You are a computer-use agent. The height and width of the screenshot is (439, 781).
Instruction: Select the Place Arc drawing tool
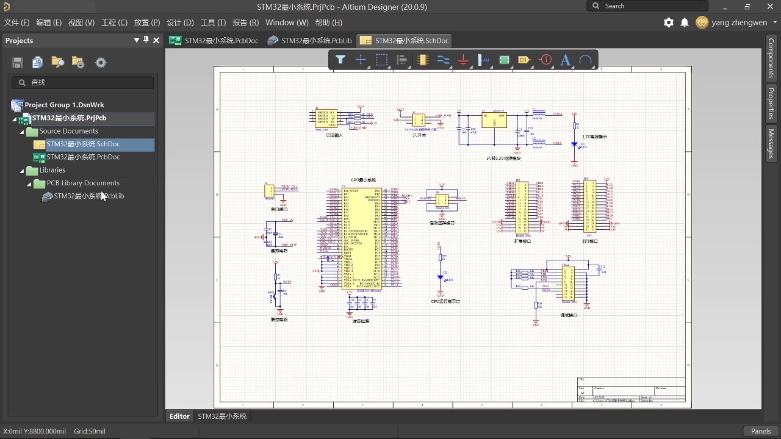click(586, 60)
